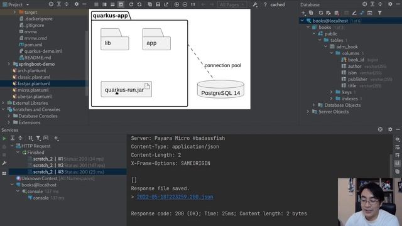This screenshot has width=402, height=226.
Task: Click Select Opened File icon in Project panel
Action: pos(51,4)
